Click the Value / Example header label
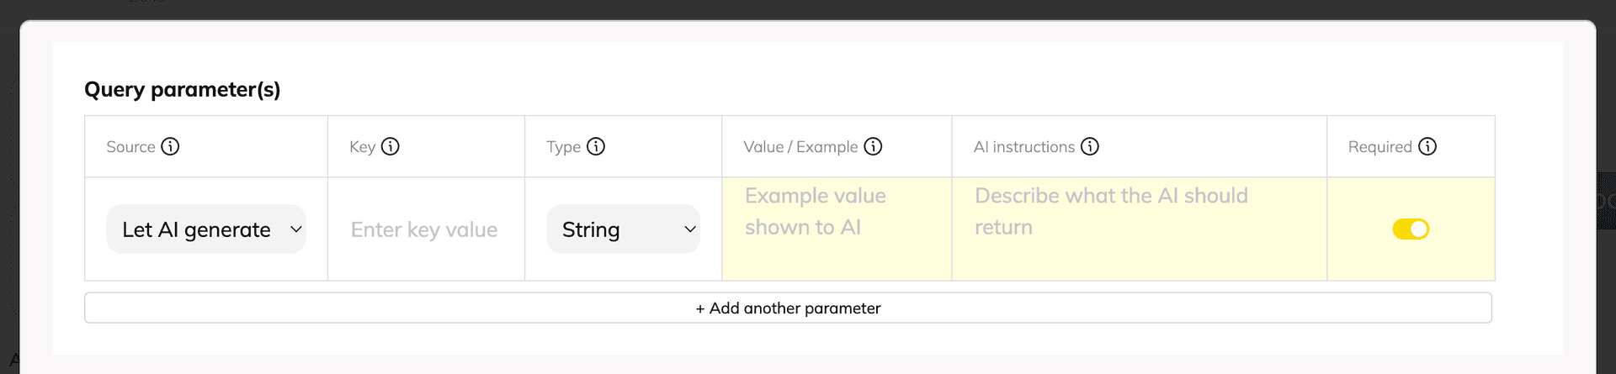The width and height of the screenshot is (1616, 374). click(x=800, y=146)
